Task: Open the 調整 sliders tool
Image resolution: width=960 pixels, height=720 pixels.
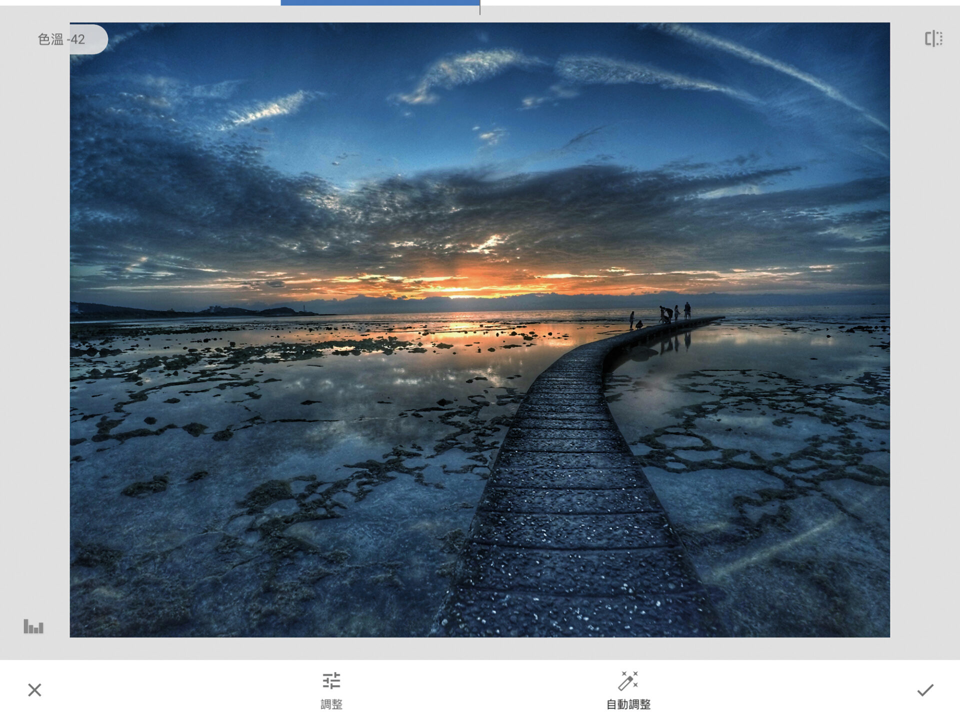Action: [331, 690]
